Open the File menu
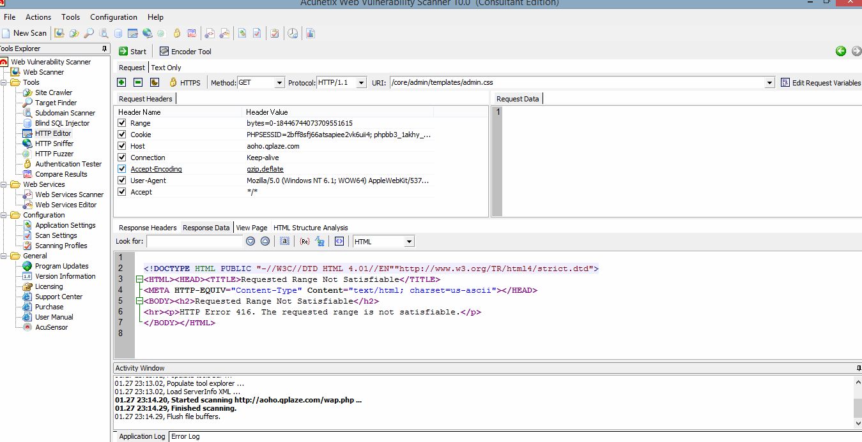The image size is (862, 442). [10, 17]
